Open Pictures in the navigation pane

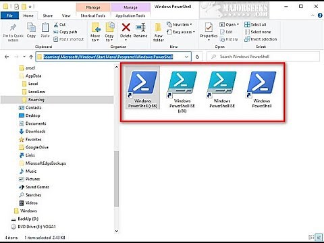point(30,179)
